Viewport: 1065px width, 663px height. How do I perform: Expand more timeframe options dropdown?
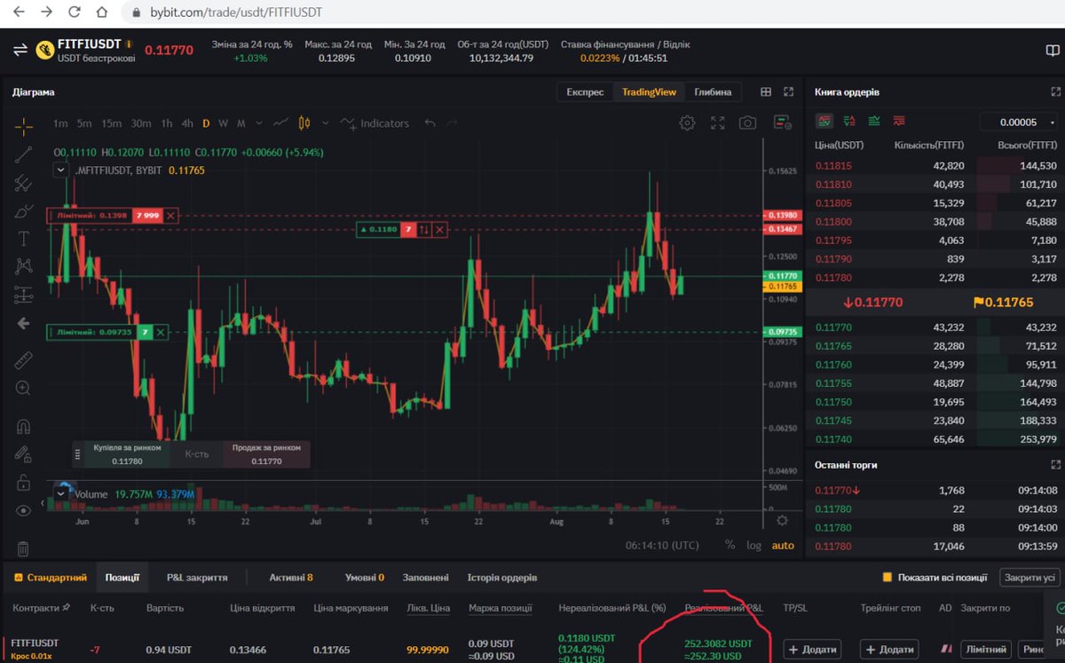pos(260,123)
